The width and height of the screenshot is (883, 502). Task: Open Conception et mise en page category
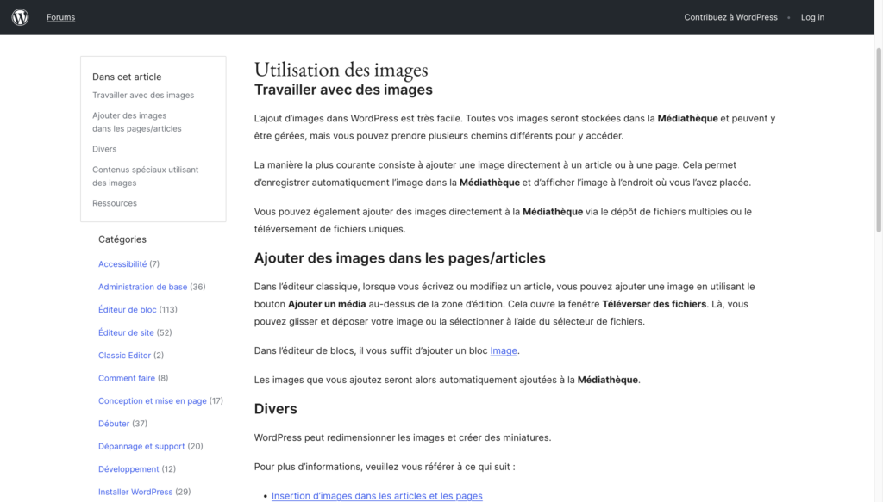[x=152, y=400]
